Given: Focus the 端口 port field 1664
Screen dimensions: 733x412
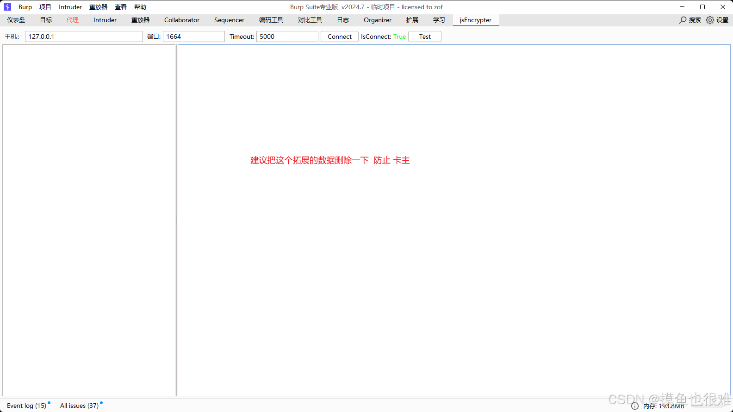Looking at the screenshot, I should 194,36.
